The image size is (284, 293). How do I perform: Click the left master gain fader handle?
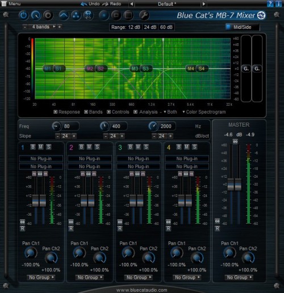[231, 184]
